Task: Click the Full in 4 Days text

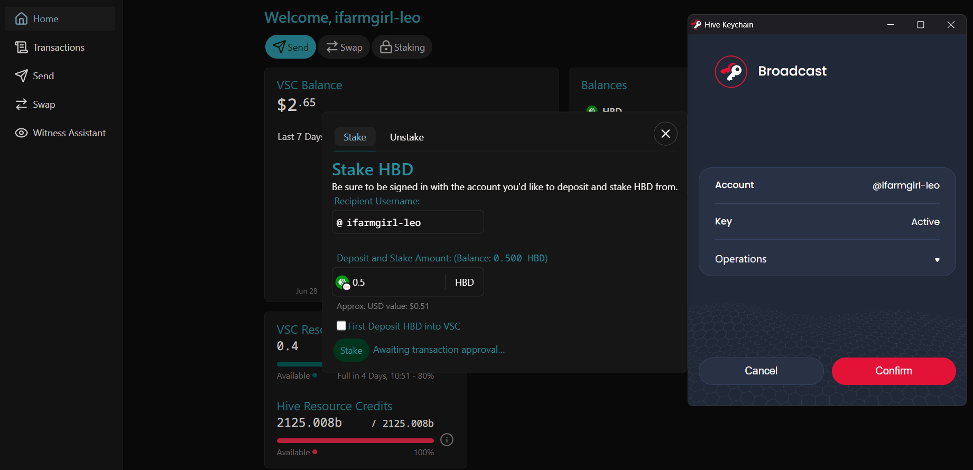Action: pos(386,376)
